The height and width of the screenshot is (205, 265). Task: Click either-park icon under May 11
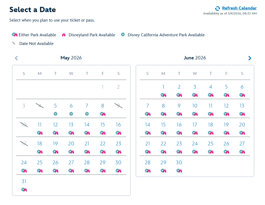pos(40,133)
